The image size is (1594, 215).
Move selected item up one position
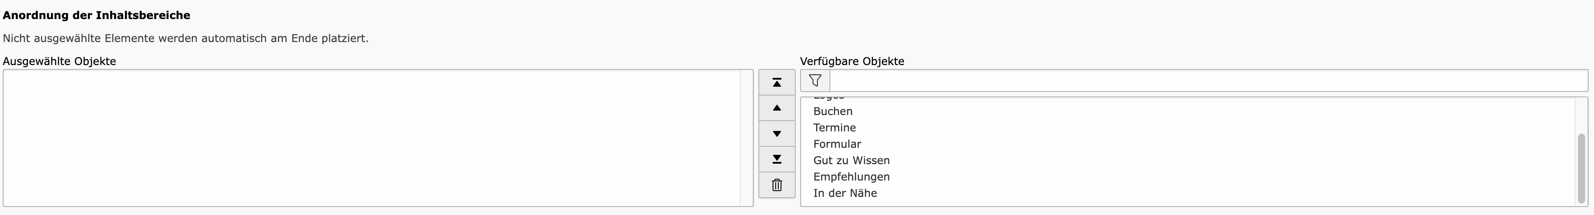point(777,108)
